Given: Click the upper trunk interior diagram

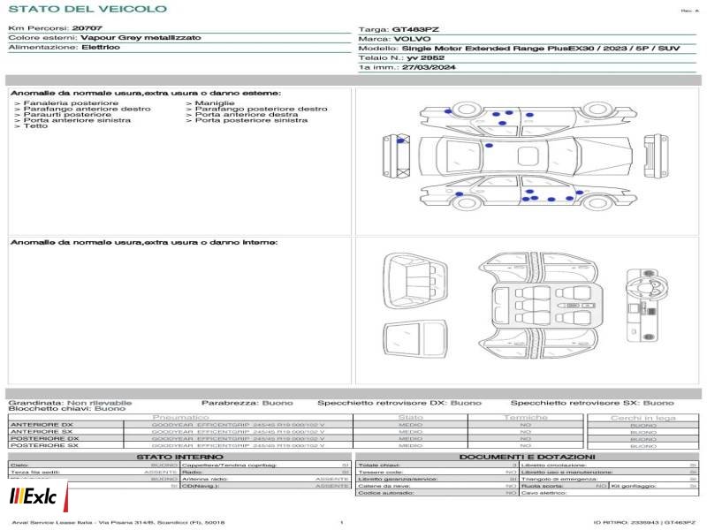Looking at the screenshot, I should (414, 281).
